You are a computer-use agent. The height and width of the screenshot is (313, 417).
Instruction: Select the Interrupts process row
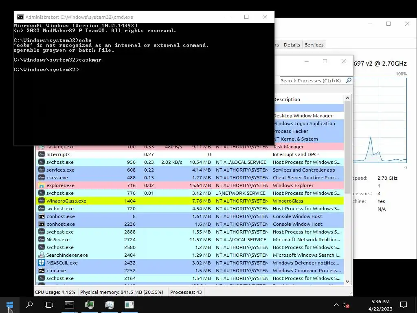190,154
